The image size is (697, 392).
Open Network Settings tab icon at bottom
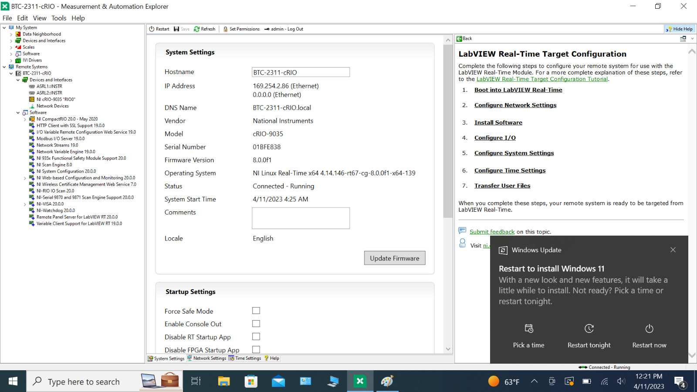tap(189, 358)
